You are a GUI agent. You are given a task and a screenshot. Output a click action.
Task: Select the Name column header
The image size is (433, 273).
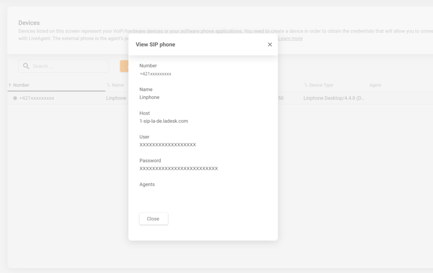[x=117, y=85]
